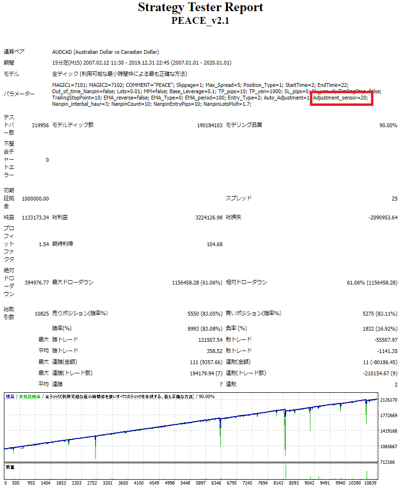Click the '相対ドローダウン' label
The width and height of the screenshot is (403, 487).
246,282
